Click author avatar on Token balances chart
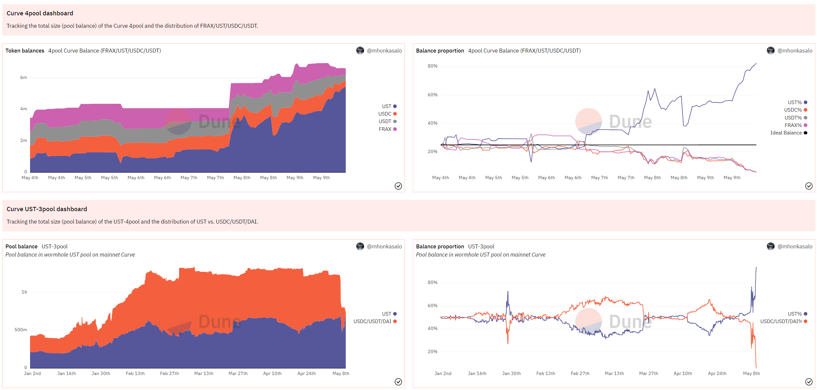Screen dimensions: 817x390 click(x=360, y=51)
